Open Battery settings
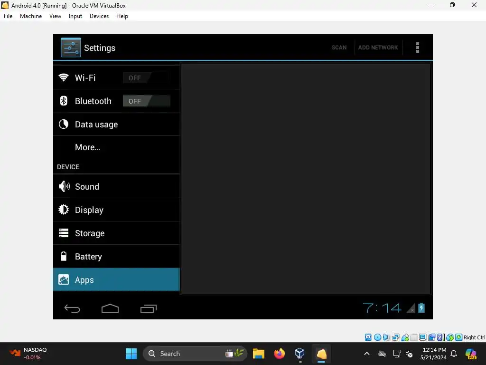The width and height of the screenshot is (486, 365). coord(117,256)
